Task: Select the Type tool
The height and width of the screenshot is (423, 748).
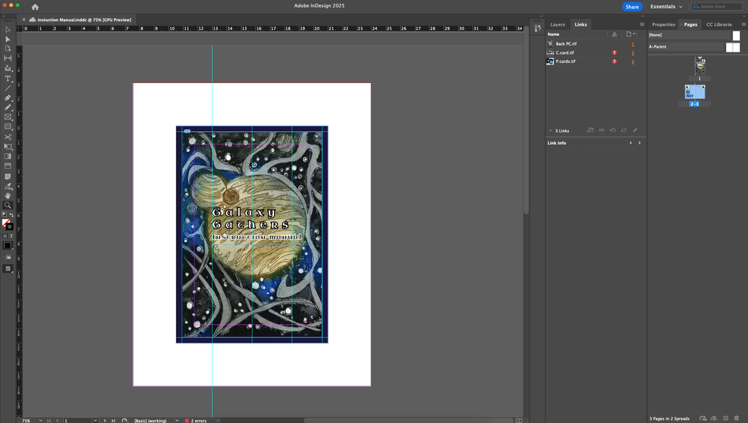Action: point(7,78)
